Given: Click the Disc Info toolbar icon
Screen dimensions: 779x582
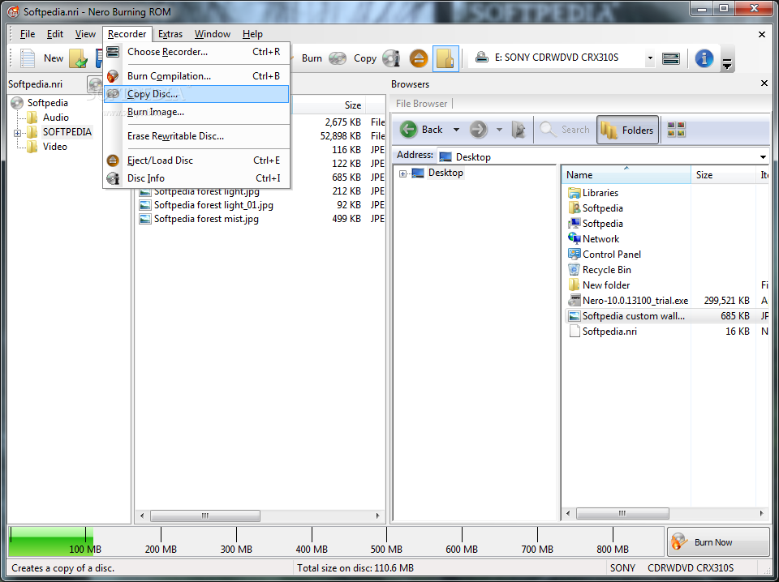Looking at the screenshot, I should (x=391, y=58).
